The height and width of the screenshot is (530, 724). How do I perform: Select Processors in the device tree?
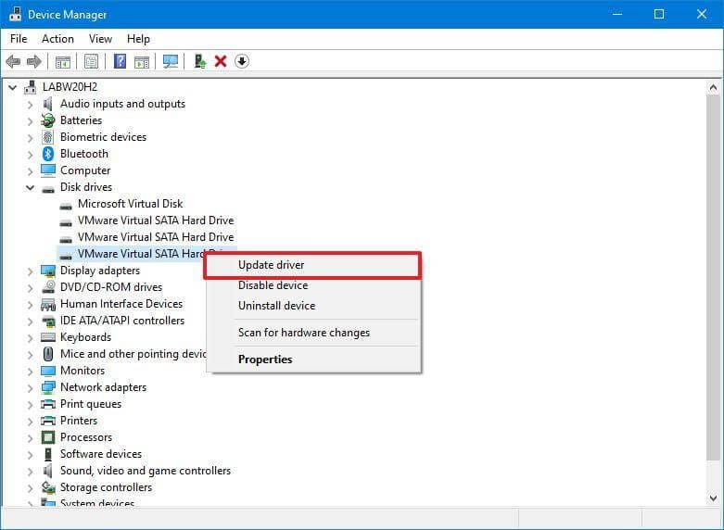85,437
